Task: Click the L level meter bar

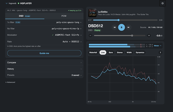Action: tap(117, 45)
